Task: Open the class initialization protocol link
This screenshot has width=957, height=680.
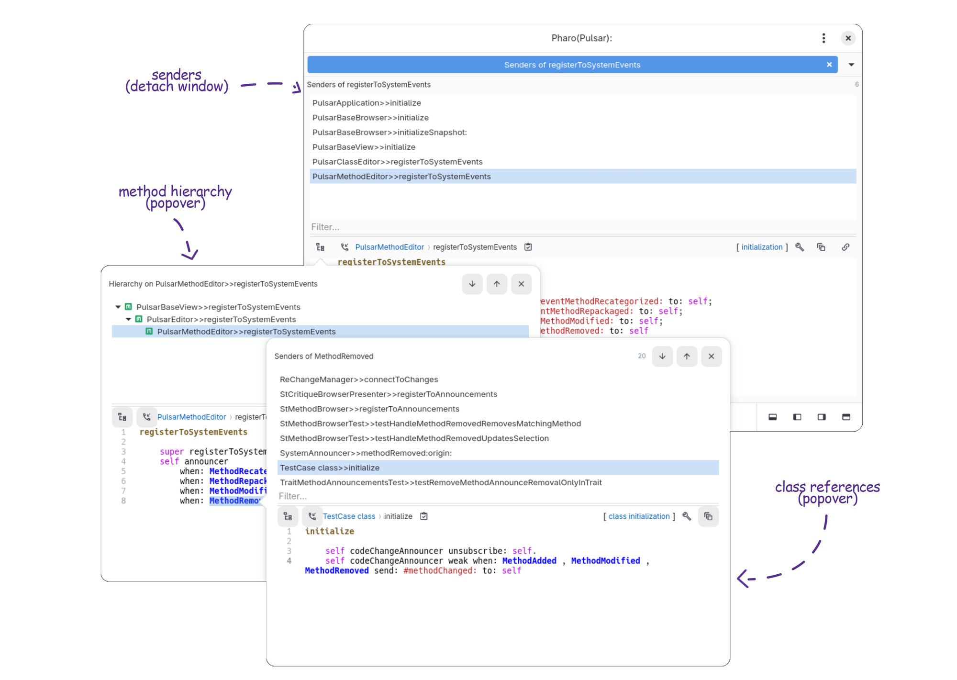Action: [639, 516]
